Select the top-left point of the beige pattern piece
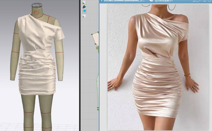This screenshot has width=212, height=131. [x=92, y=34]
